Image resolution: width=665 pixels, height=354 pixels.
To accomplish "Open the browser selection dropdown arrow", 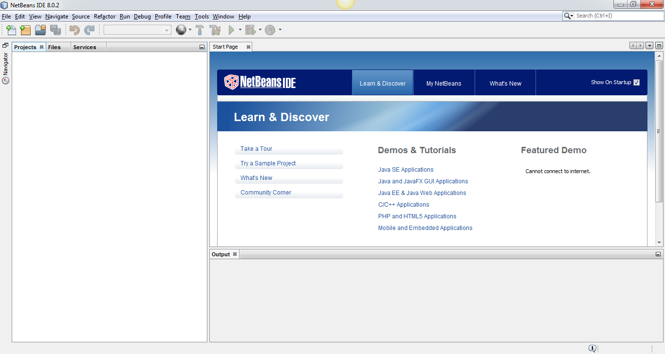I will (190, 30).
